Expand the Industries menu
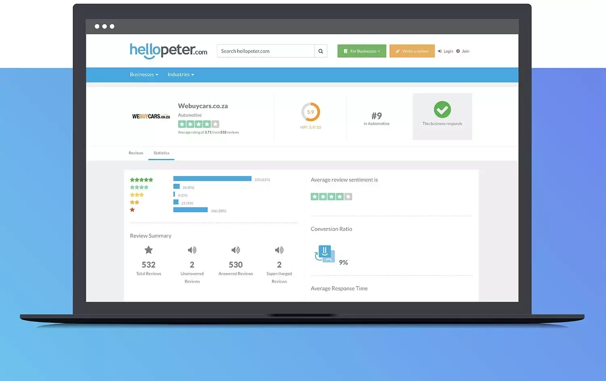This screenshot has height=381, width=606. click(180, 75)
